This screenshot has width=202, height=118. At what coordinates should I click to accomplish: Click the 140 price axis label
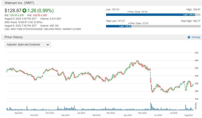point(196,76)
